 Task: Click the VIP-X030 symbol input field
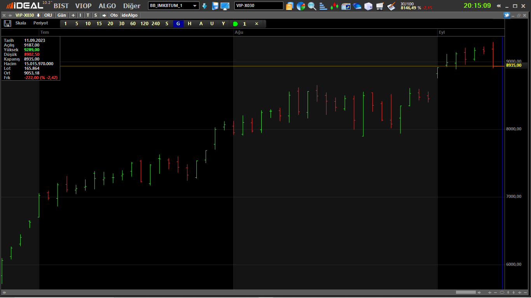coord(259,6)
